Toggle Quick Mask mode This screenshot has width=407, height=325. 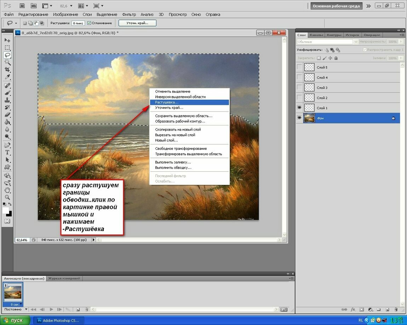tap(7, 221)
